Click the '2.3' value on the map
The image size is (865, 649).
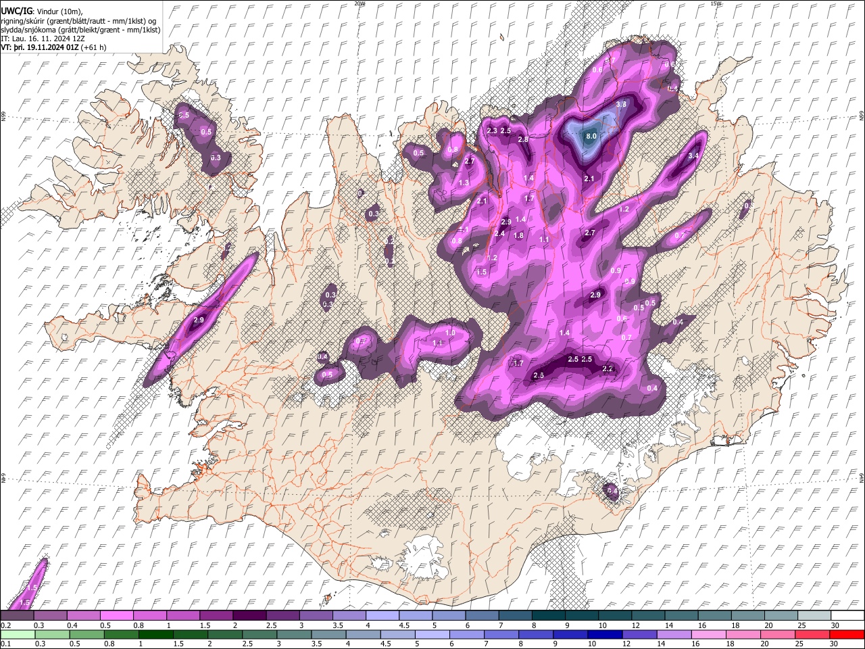click(492, 130)
